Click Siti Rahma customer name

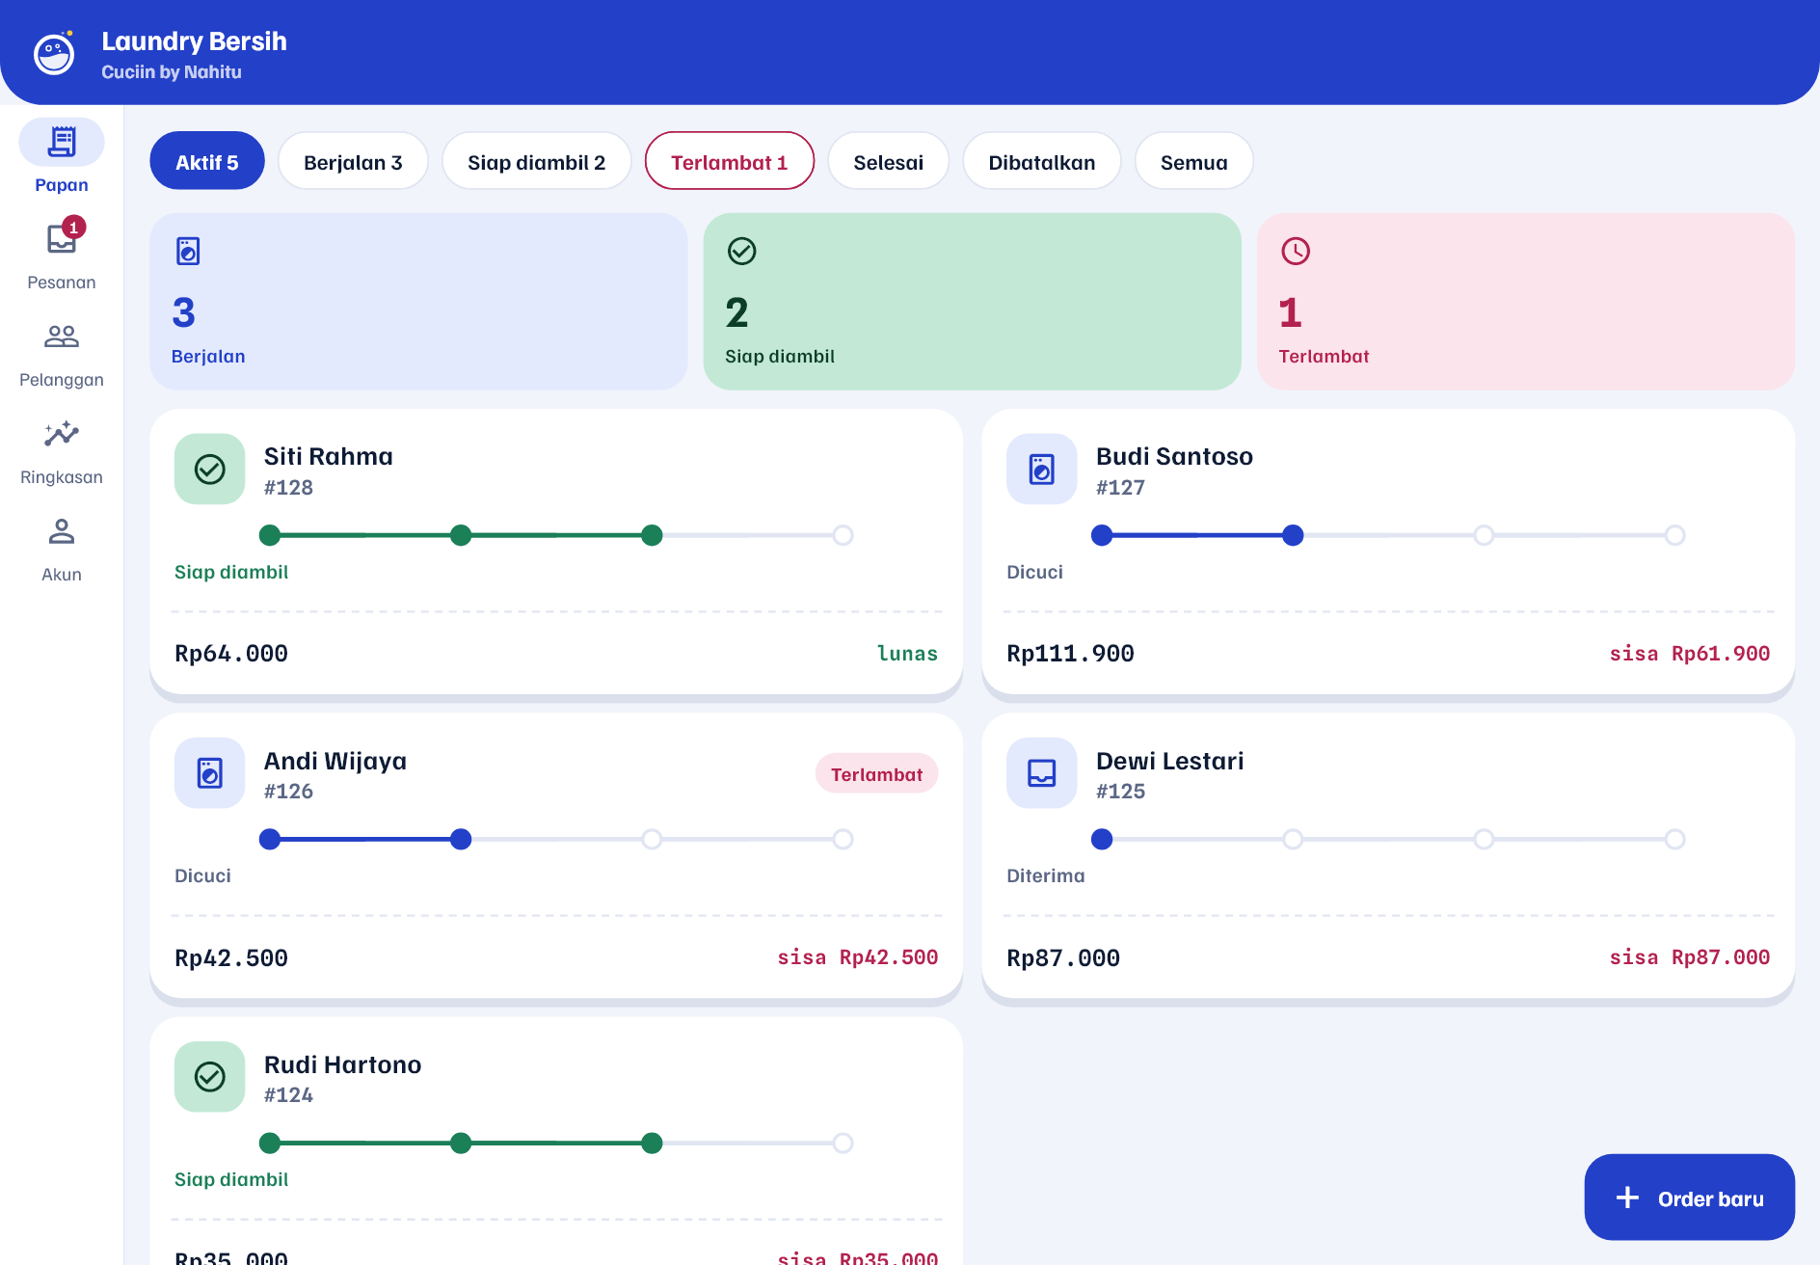[329, 456]
